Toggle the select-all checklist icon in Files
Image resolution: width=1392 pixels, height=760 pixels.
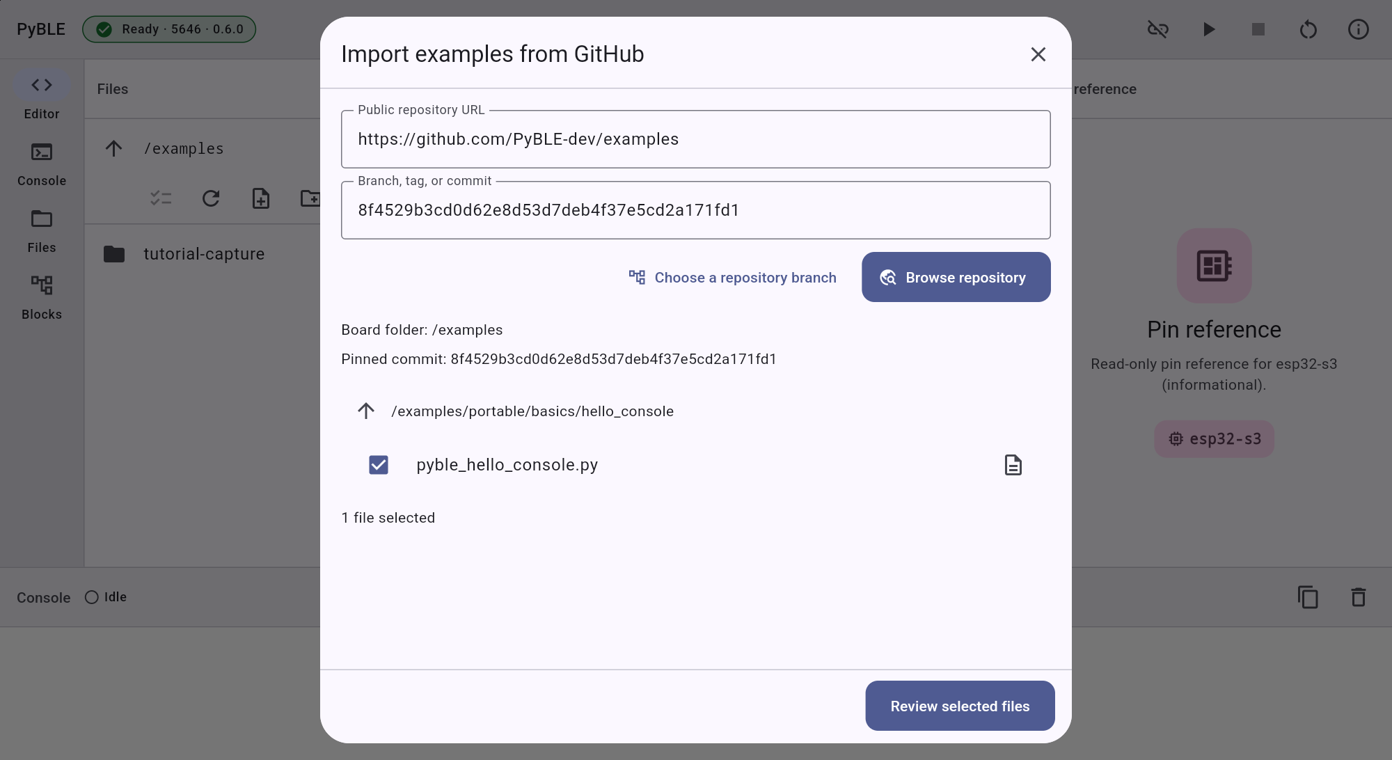click(x=161, y=198)
